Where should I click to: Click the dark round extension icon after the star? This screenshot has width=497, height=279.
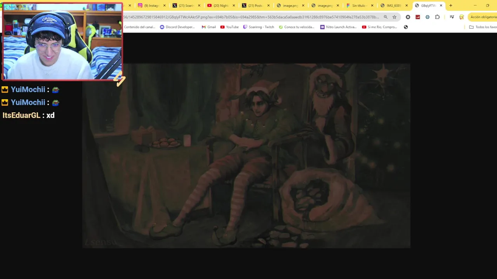pos(408,17)
